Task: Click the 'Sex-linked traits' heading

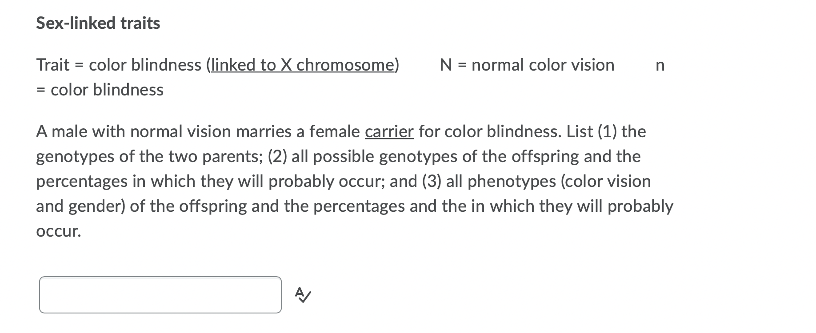Action: coord(98,23)
